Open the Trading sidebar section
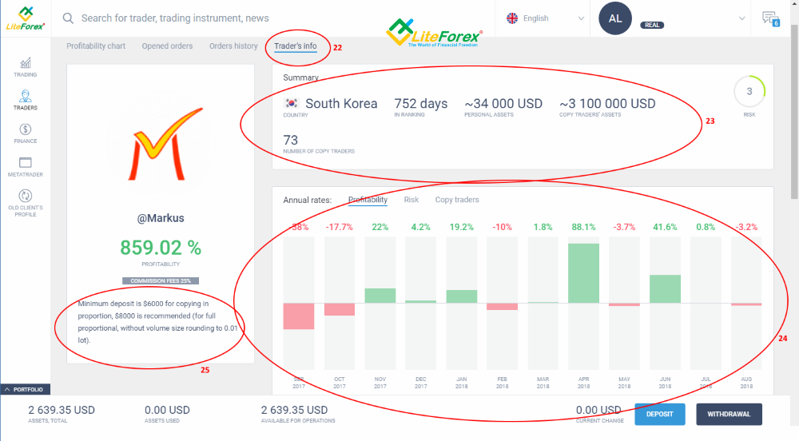The height and width of the screenshot is (441, 799). click(x=25, y=67)
